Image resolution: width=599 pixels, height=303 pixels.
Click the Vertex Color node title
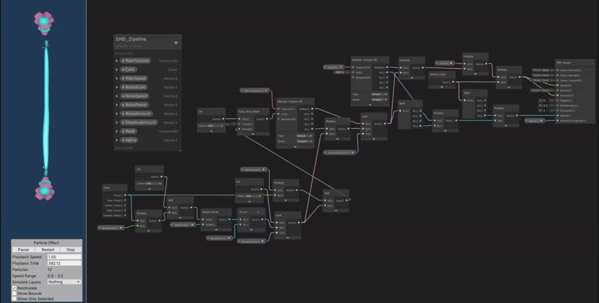438,75
